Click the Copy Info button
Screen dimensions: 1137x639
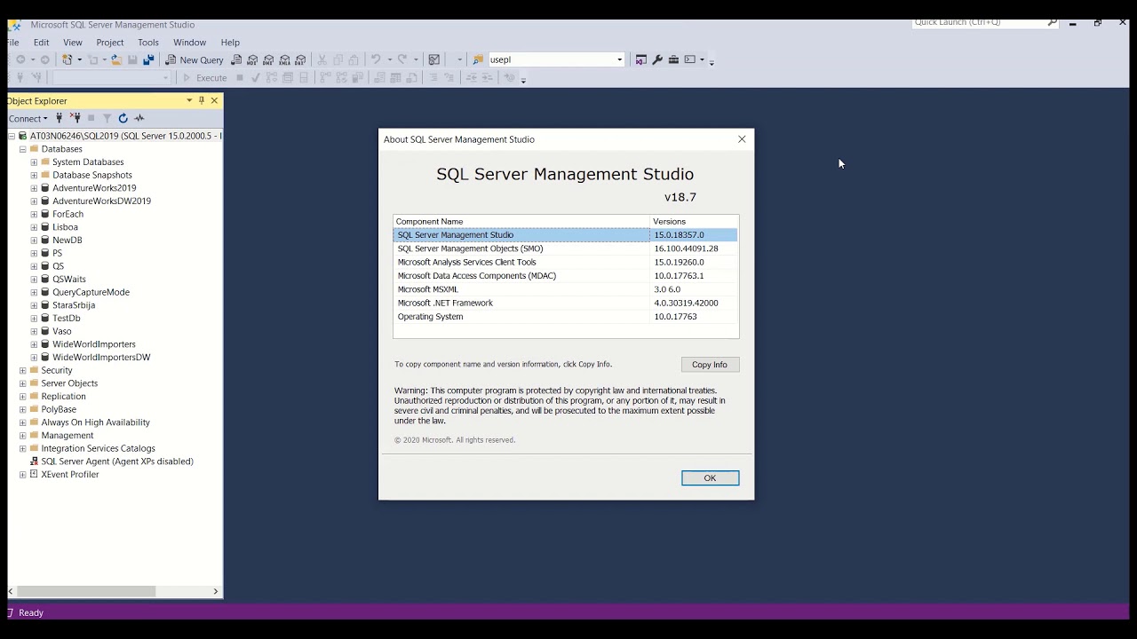(710, 365)
